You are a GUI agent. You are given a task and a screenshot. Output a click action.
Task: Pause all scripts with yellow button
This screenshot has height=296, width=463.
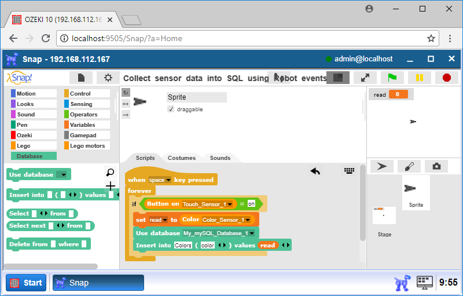(419, 78)
